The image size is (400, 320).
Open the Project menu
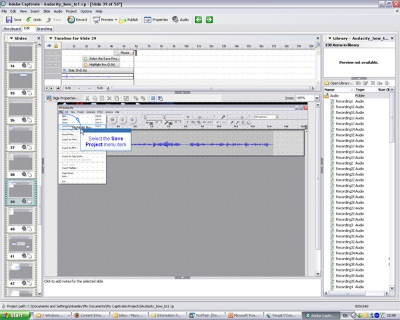[71, 11]
